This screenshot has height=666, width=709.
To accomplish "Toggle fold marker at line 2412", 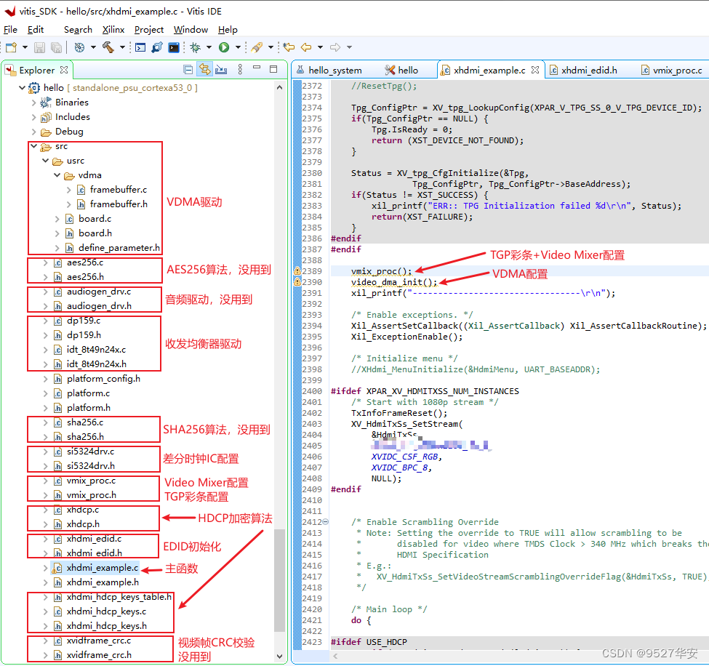I will pyautogui.click(x=325, y=522).
